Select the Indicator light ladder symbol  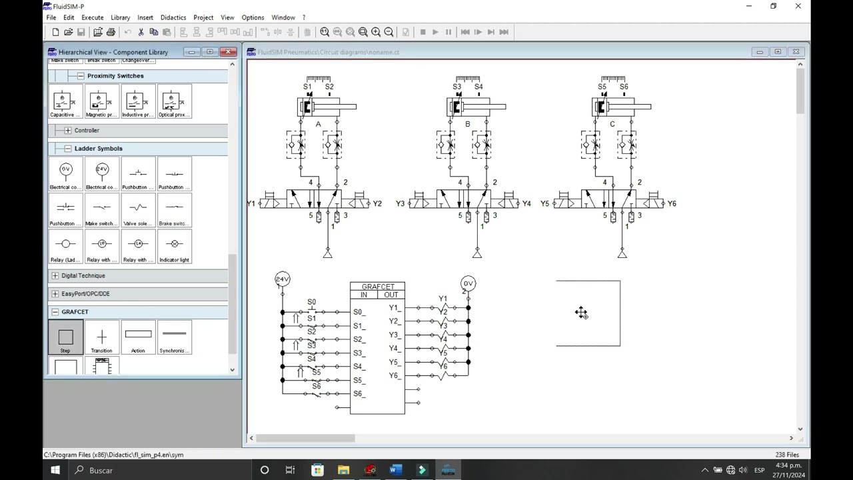[x=174, y=247]
